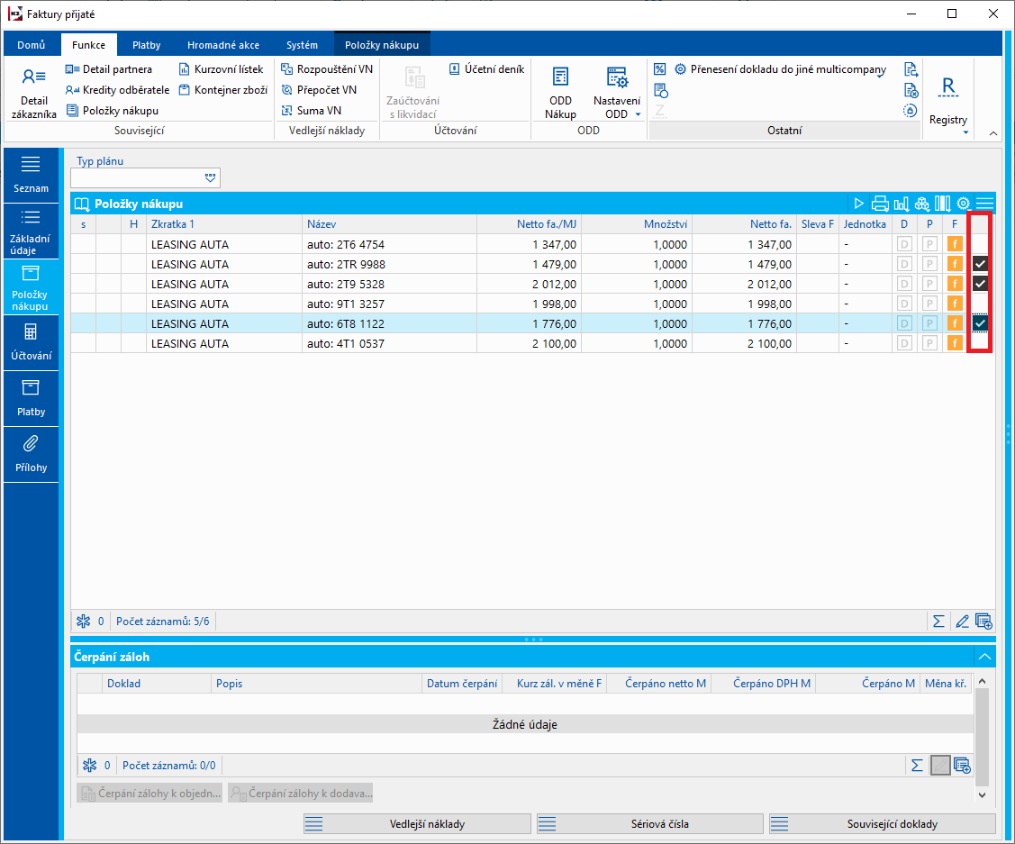
Task: Open ODD Nákup
Action: tap(560, 93)
